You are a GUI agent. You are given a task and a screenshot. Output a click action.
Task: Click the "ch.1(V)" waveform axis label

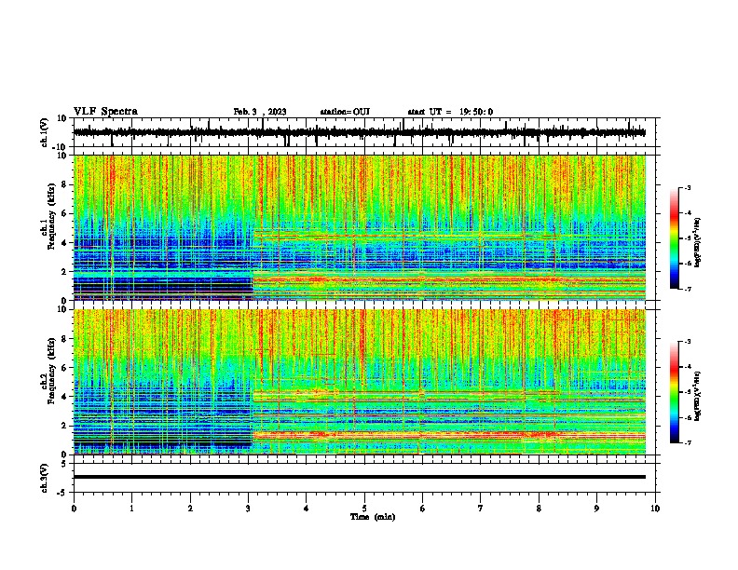(x=45, y=132)
